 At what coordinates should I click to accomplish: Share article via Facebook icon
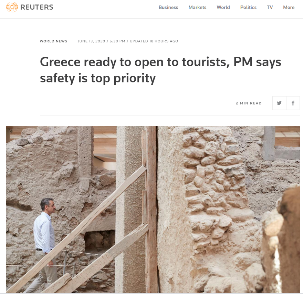[293, 103]
